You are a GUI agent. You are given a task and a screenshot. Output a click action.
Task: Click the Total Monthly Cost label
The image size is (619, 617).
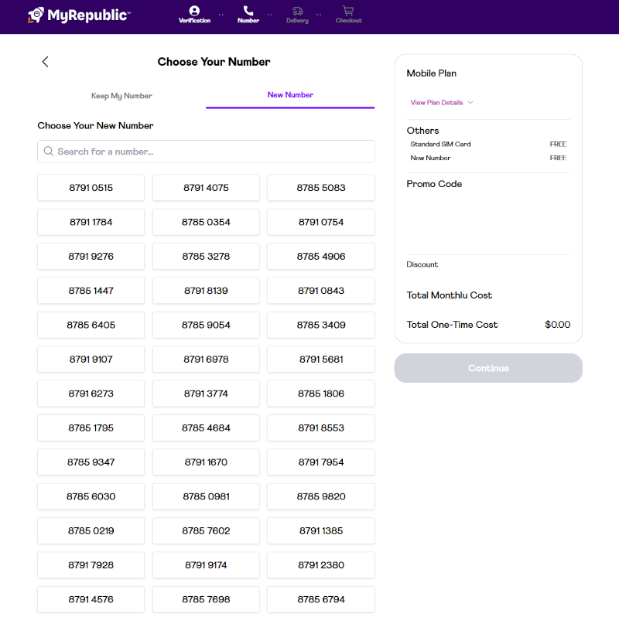tap(450, 295)
